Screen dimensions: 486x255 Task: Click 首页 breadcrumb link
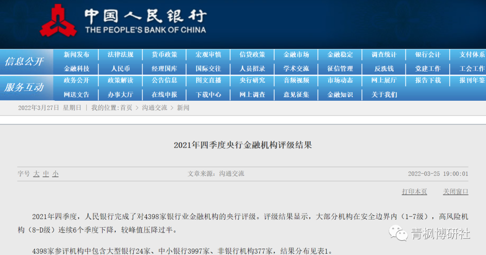126,108
